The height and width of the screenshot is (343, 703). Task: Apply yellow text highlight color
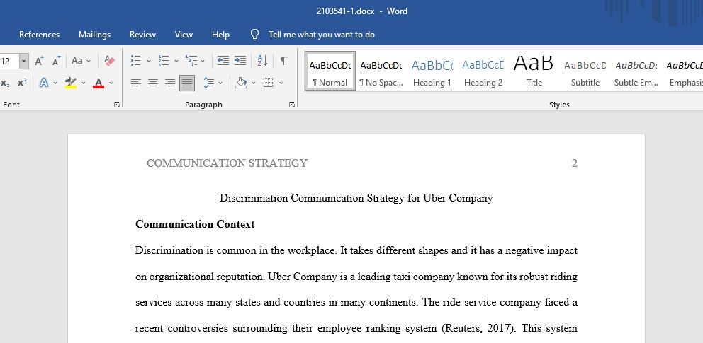(x=71, y=83)
